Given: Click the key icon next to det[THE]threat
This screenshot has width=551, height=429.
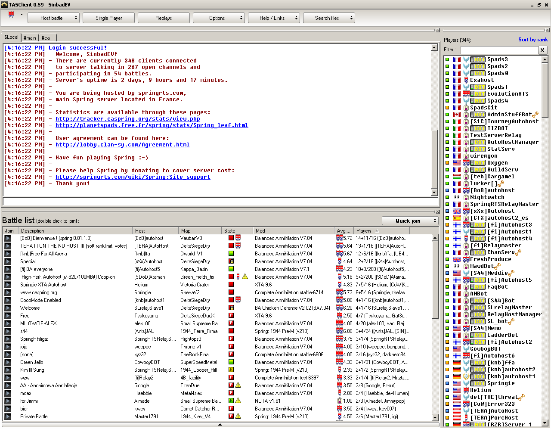Looking at the screenshot, I should 522,397.
